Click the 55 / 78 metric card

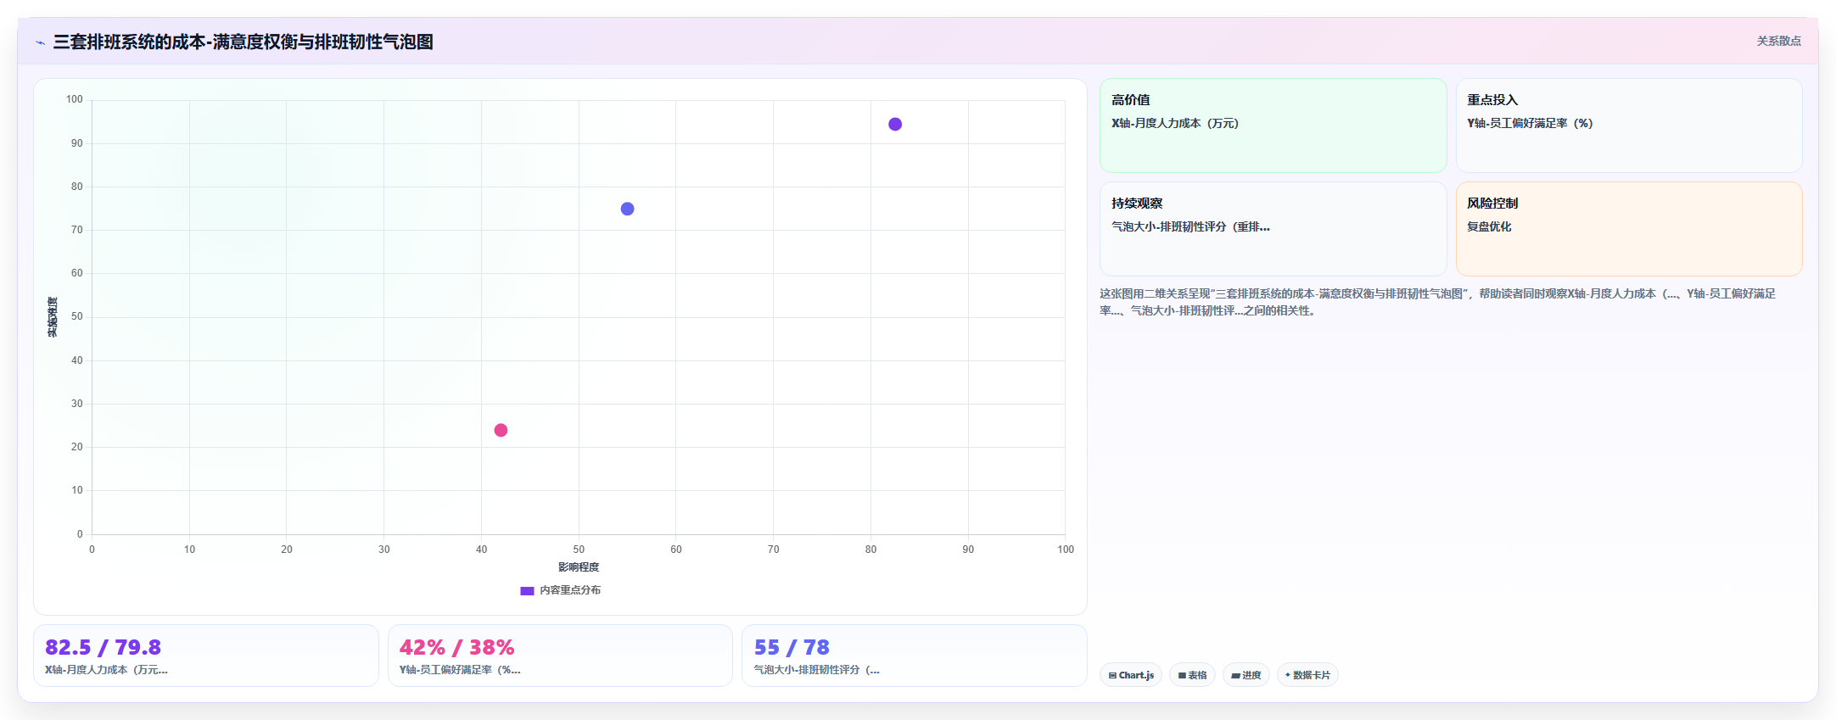click(915, 656)
